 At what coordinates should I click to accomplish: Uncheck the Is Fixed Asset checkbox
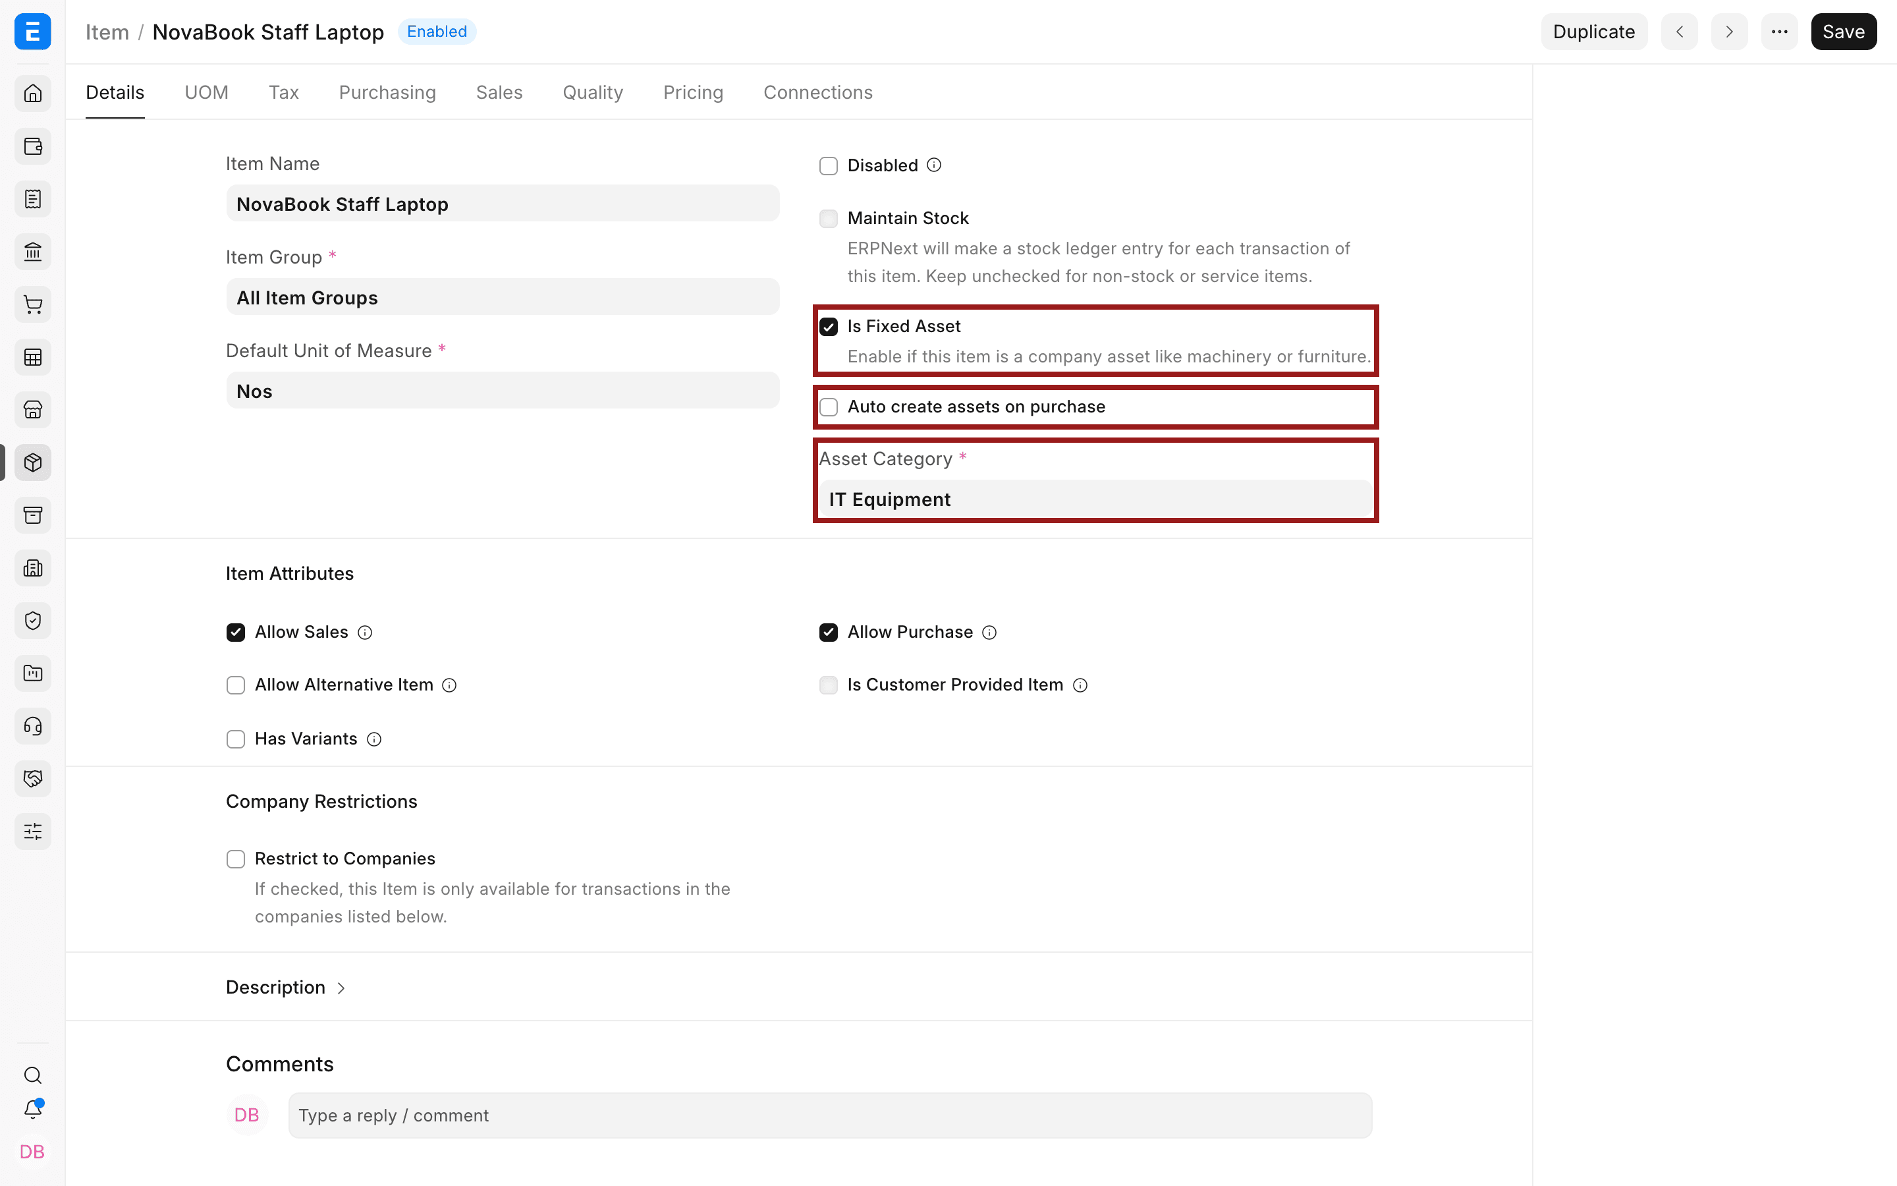click(x=829, y=326)
